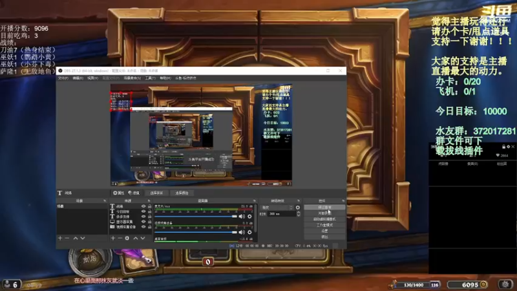This screenshot has height=291, width=517.
Task: Mute the first mixer channel speaker icon
Action: 242,217
